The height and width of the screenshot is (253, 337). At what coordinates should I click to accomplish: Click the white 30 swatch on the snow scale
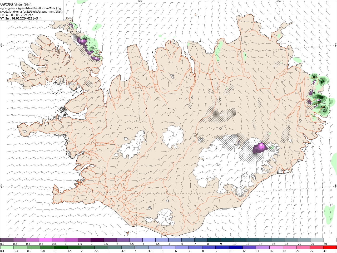(x=330, y=240)
